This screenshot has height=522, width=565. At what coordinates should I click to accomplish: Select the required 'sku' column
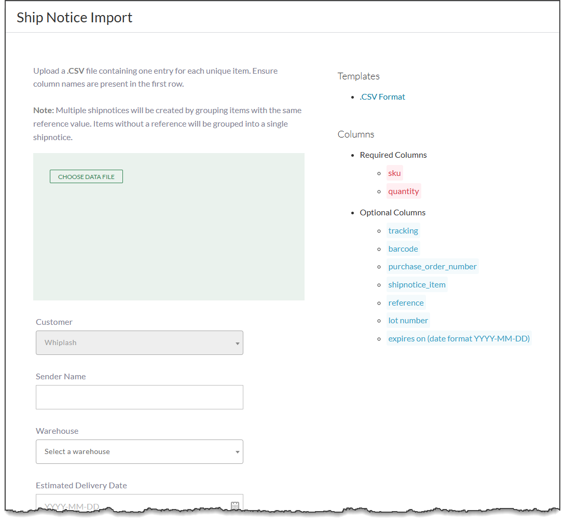(x=394, y=173)
